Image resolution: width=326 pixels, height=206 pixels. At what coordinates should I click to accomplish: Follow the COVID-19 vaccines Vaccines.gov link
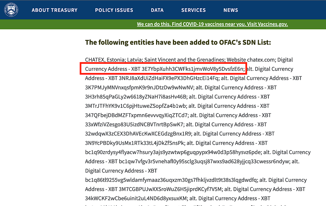coord(212,24)
